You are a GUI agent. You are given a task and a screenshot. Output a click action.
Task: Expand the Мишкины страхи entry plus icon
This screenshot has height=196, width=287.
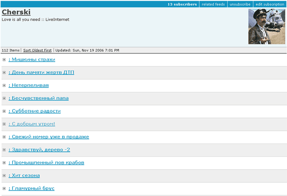tap(4, 60)
